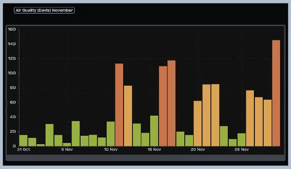Click the tiny green bar above 5 Nov label
The image size is (291, 169).
pyautogui.click(x=67, y=145)
